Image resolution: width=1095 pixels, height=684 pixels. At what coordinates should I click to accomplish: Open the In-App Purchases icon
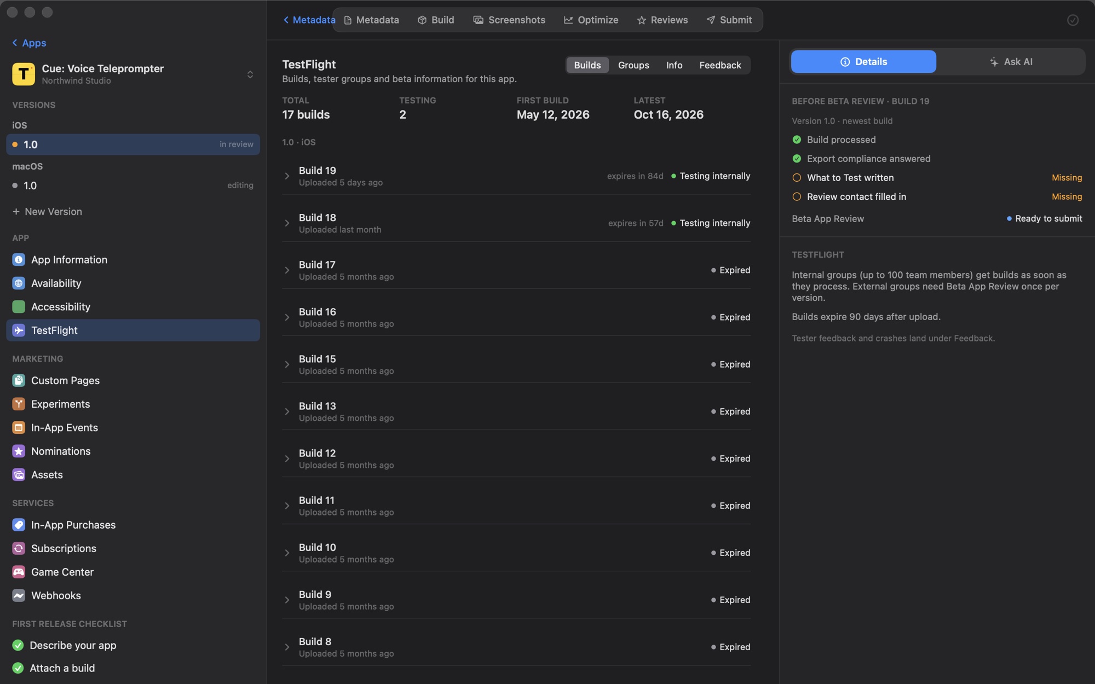pos(19,525)
